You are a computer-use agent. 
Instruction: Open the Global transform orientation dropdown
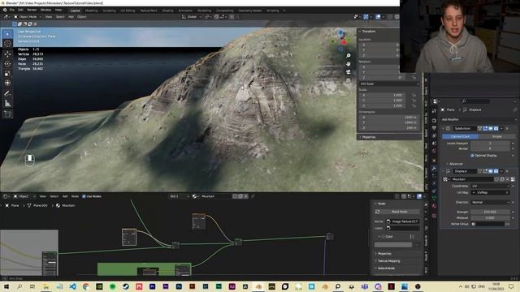(192, 16)
